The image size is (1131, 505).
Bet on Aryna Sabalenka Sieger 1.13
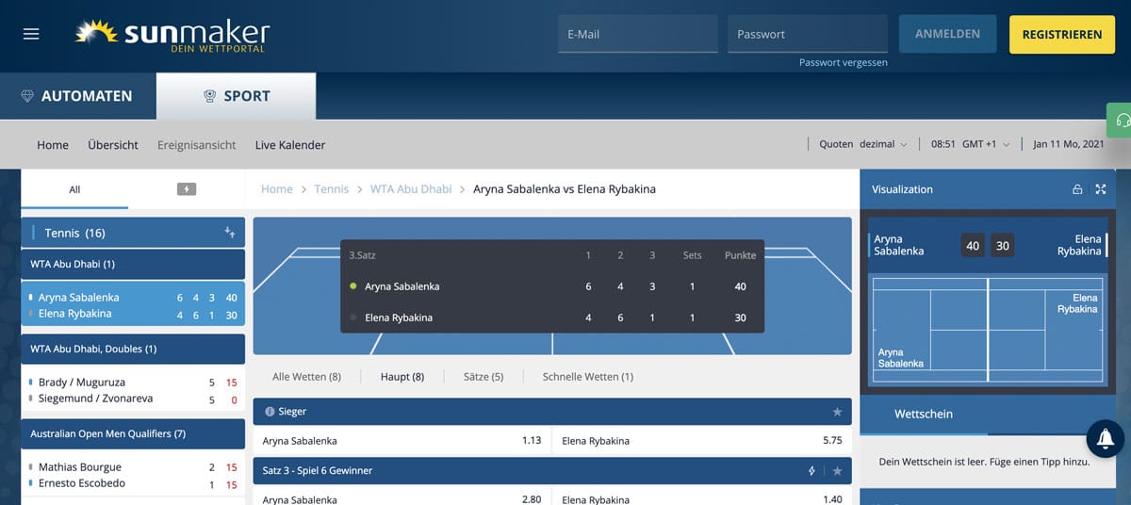click(402, 440)
